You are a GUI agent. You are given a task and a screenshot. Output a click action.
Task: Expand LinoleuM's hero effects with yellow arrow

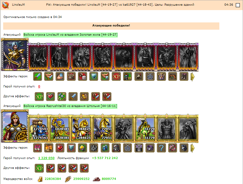(193, 77)
